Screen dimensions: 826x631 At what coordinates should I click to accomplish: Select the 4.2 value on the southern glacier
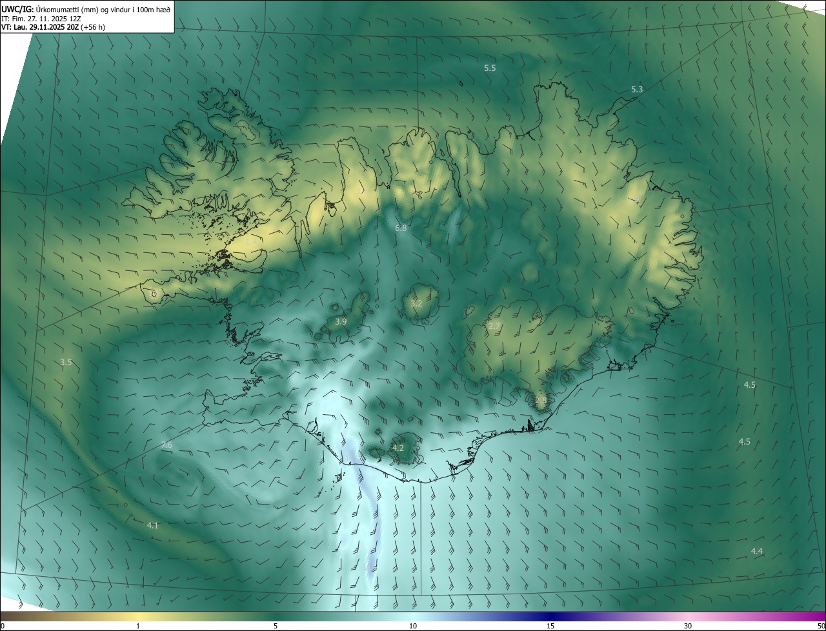point(398,448)
